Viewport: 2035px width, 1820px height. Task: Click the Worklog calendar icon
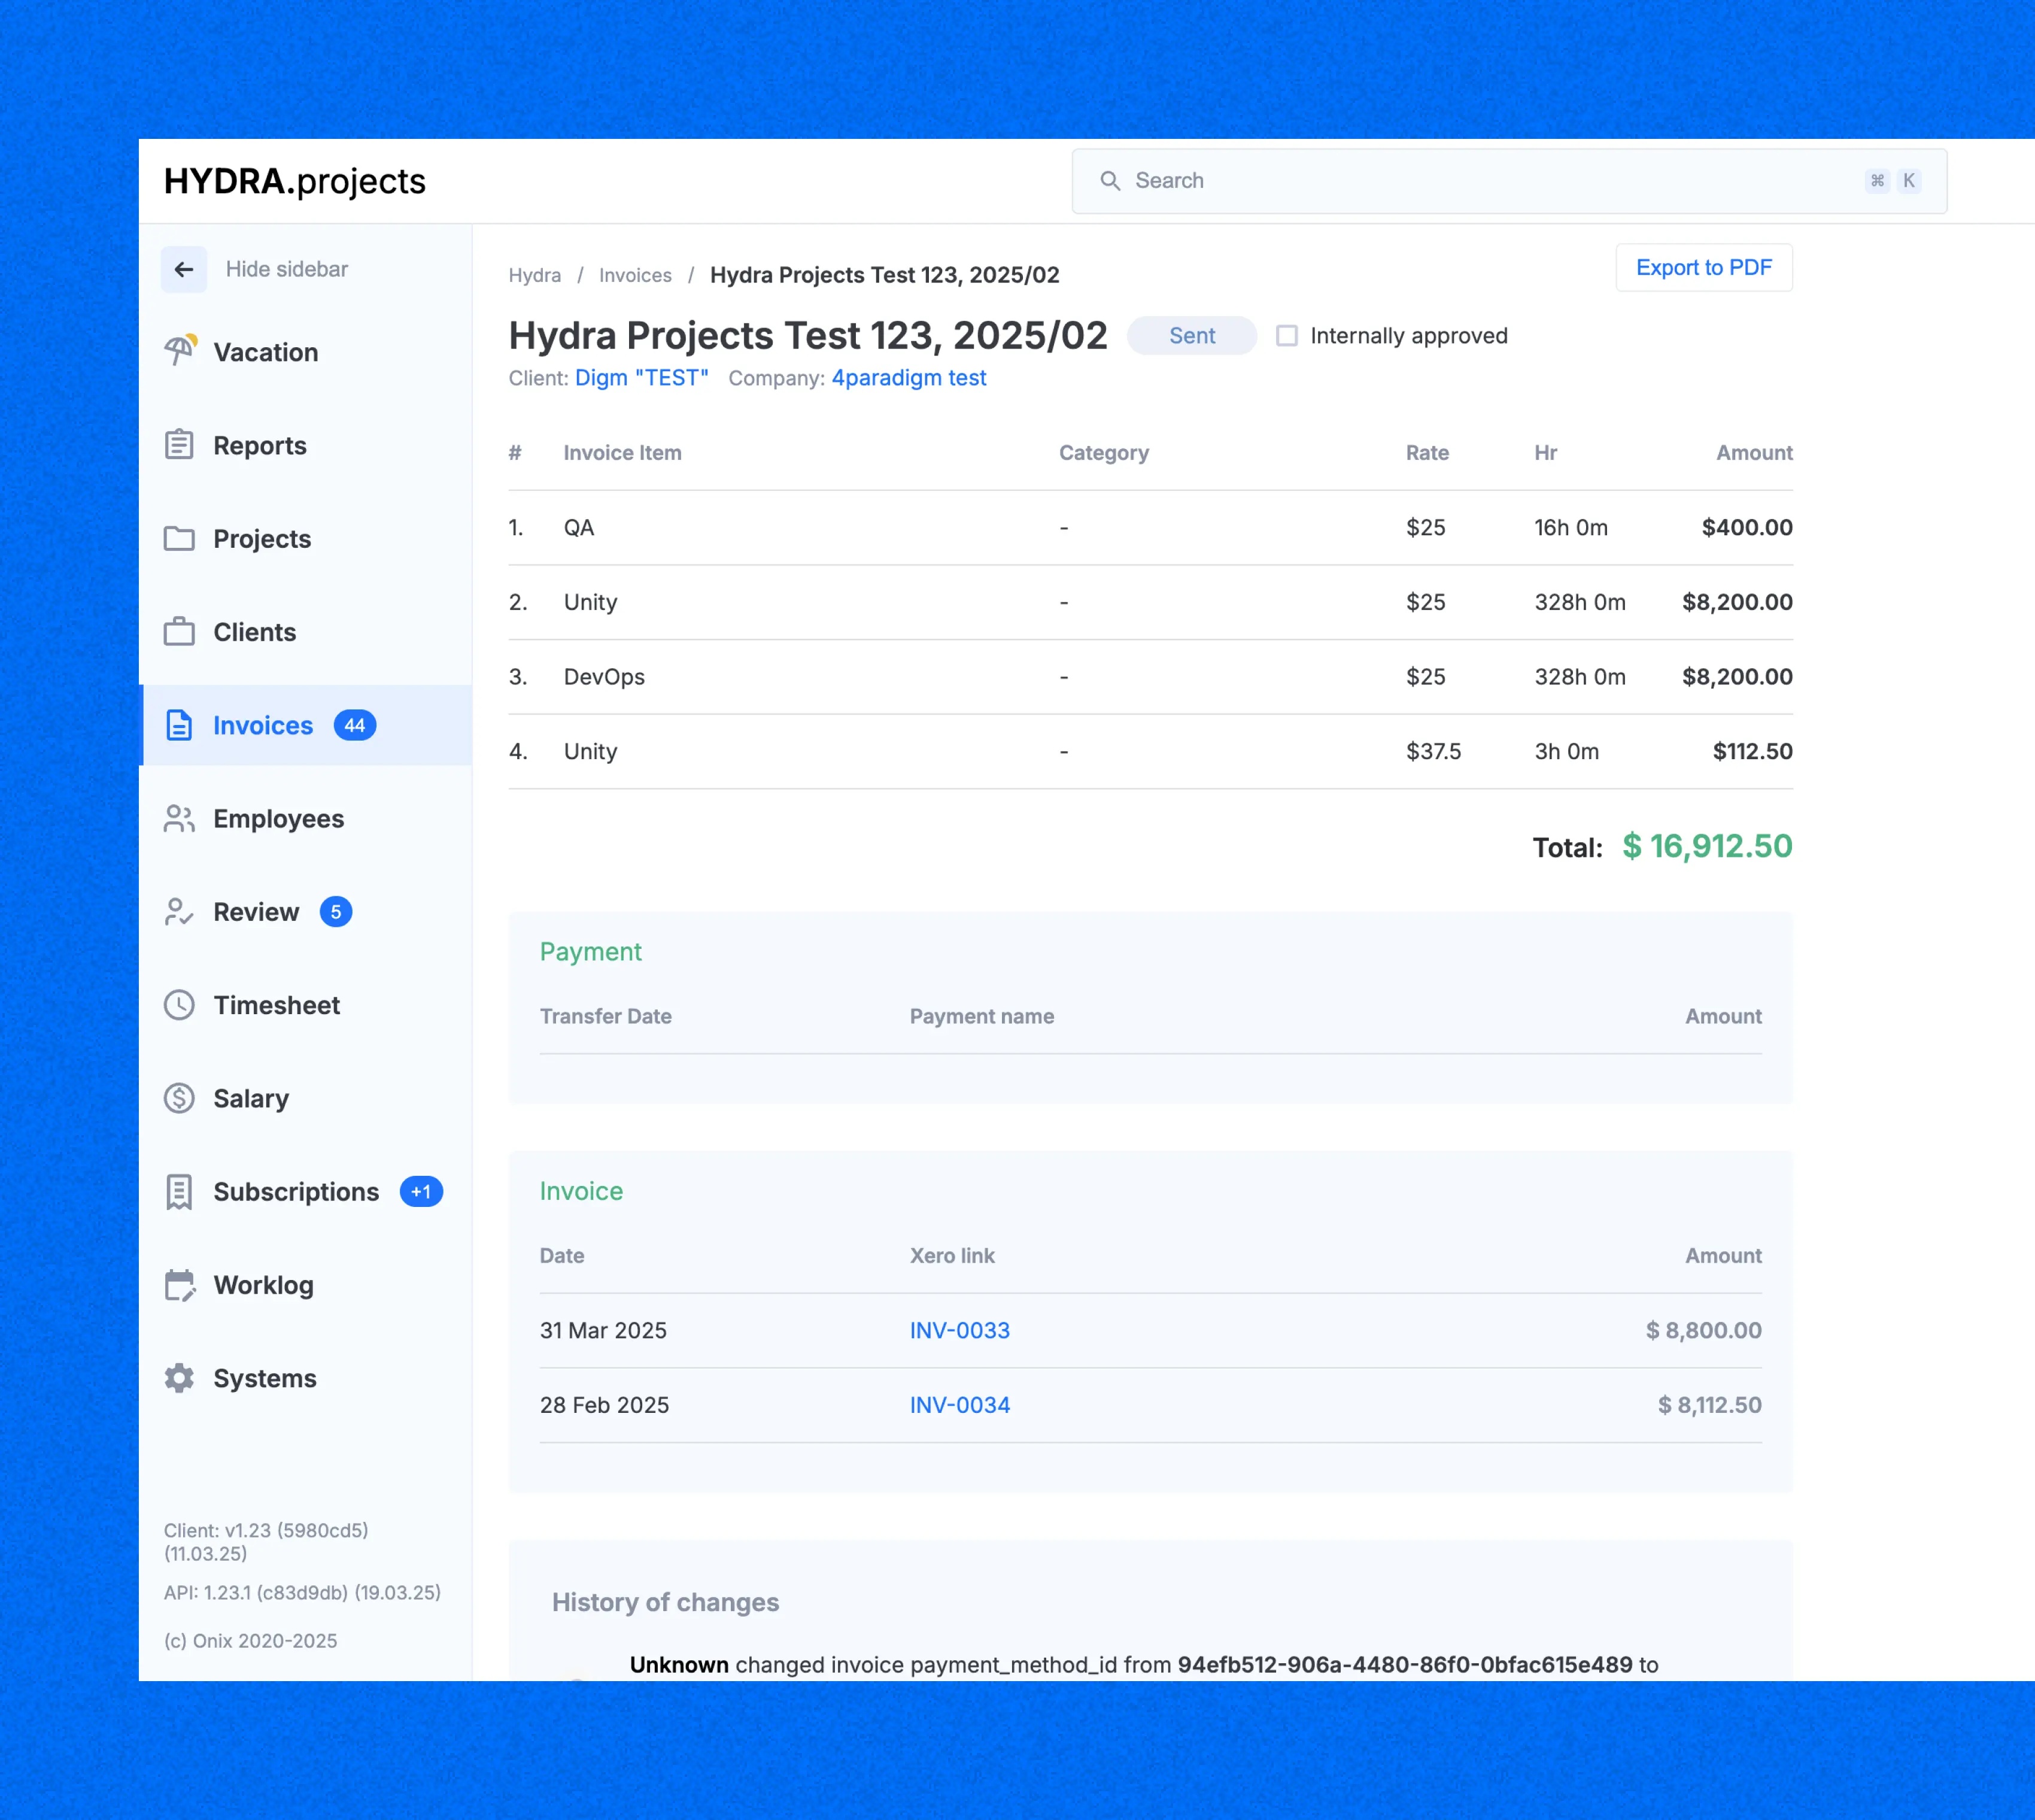180,1284
